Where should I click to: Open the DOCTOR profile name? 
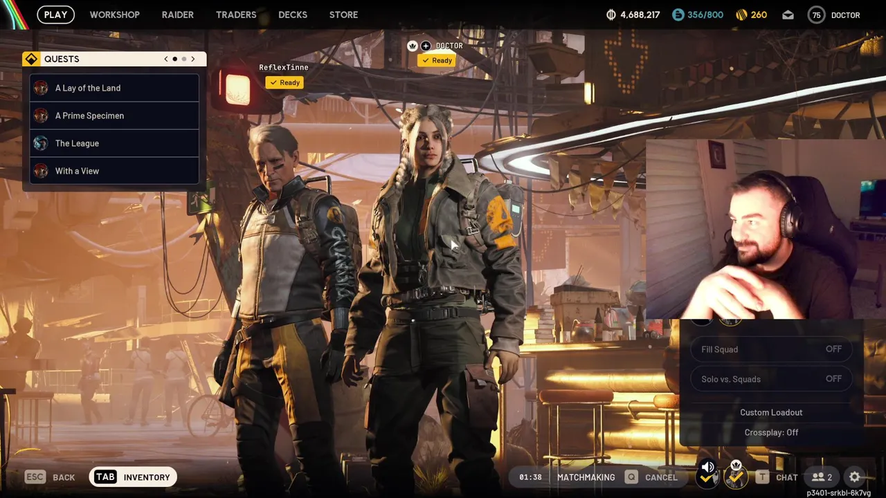tap(845, 15)
